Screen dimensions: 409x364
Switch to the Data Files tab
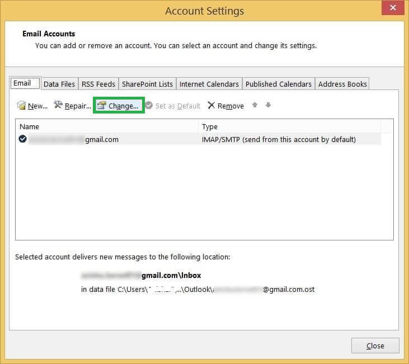coord(59,84)
